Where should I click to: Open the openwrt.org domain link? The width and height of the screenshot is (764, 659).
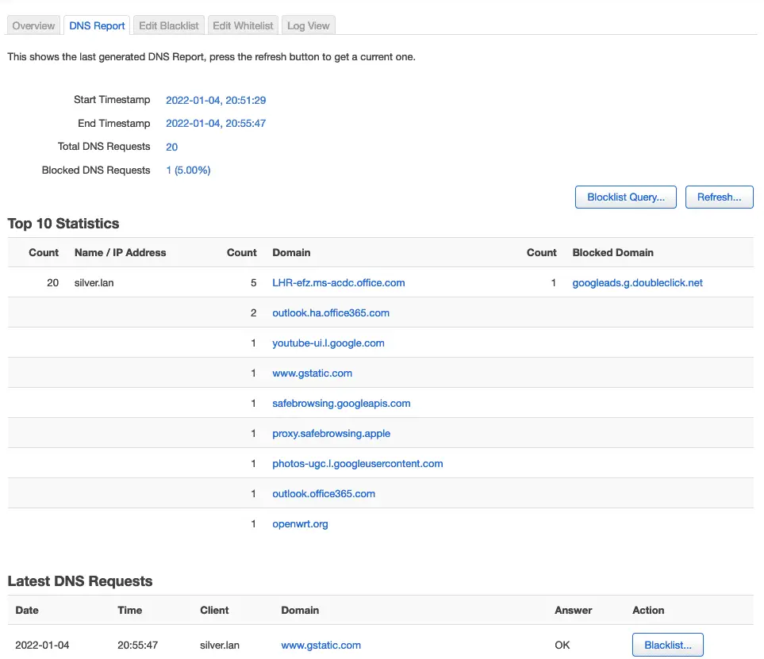300,524
